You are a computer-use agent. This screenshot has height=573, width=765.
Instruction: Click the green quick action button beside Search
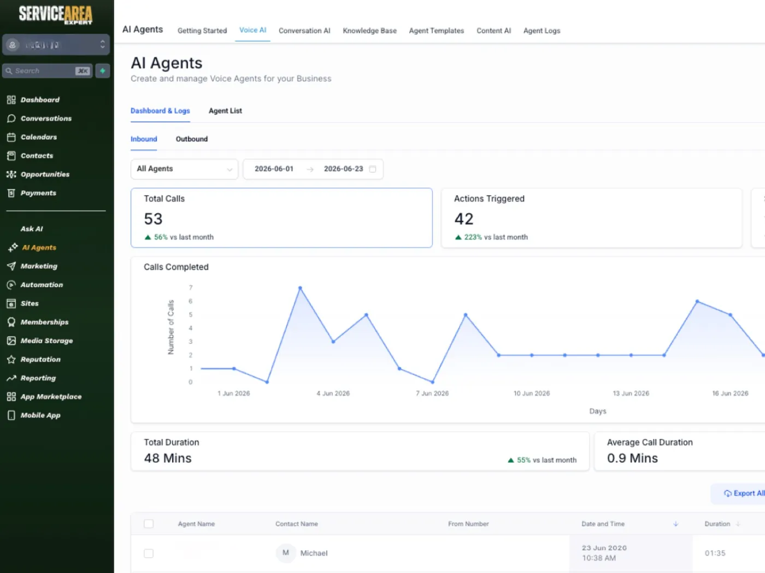(x=103, y=71)
